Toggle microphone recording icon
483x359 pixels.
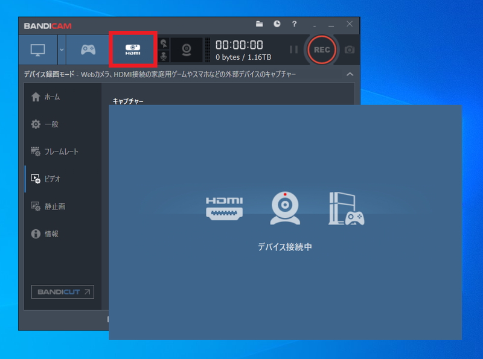164,56
